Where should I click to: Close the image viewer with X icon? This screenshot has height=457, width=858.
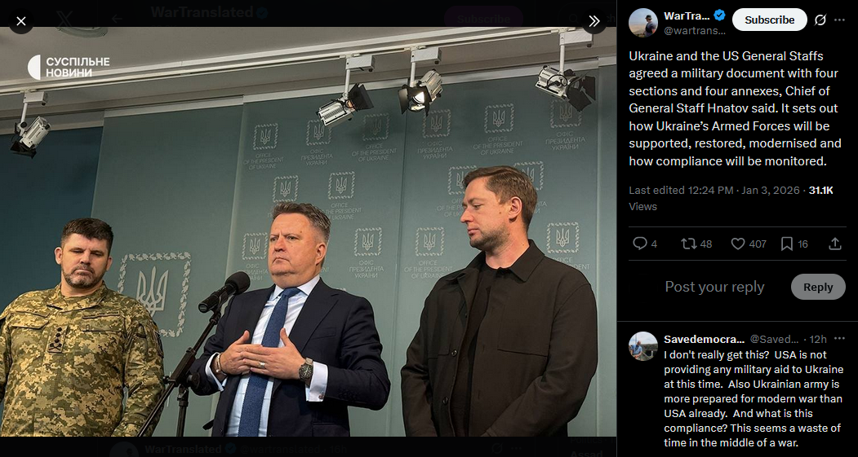[20, 21]
